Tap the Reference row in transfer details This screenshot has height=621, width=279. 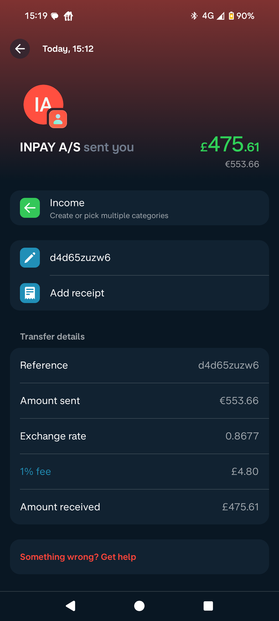pos(139,365)
